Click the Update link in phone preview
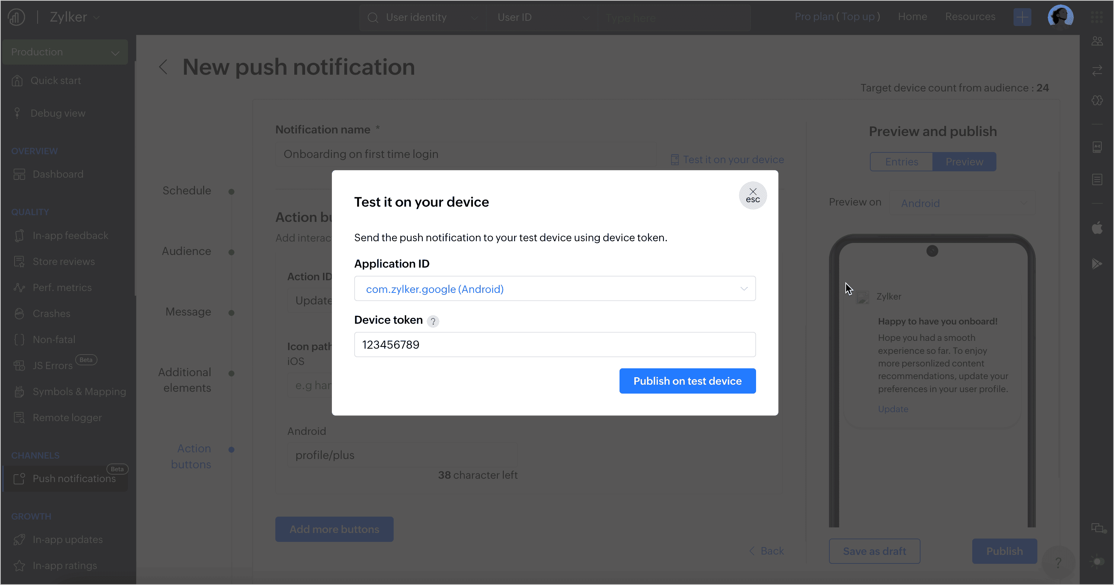This screenshot has height=585, width=1114. [893, 409]
